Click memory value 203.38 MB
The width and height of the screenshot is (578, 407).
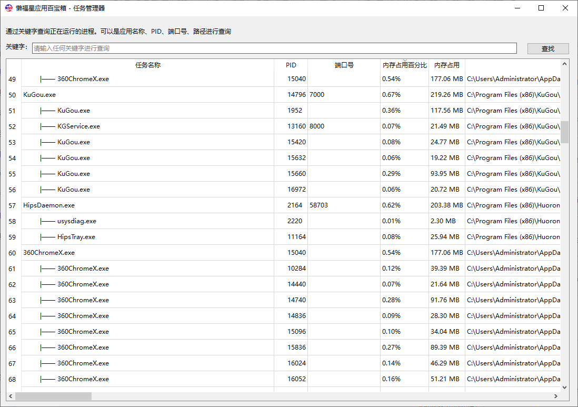(x=446, y=205)
